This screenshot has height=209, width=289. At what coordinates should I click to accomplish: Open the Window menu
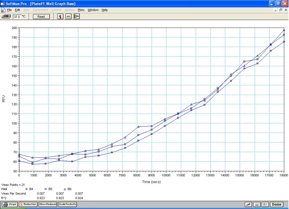[93, 10]
